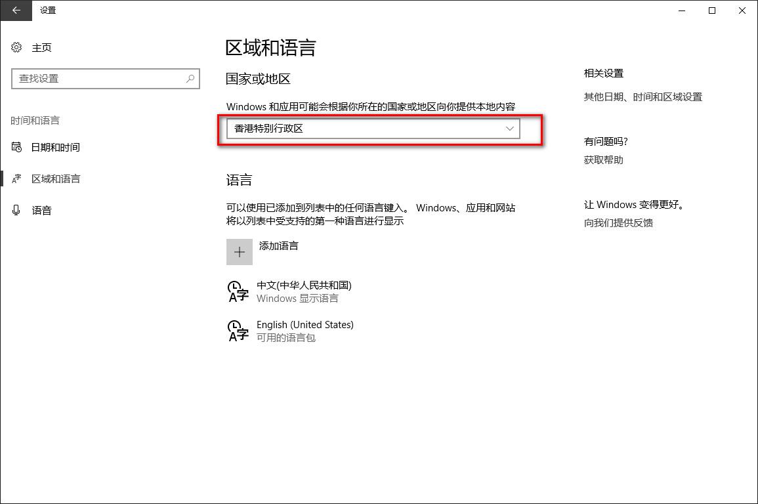The image size is (758, 504).
Task: Select the Speech microphone icon
Action: (x=16, y=210)
